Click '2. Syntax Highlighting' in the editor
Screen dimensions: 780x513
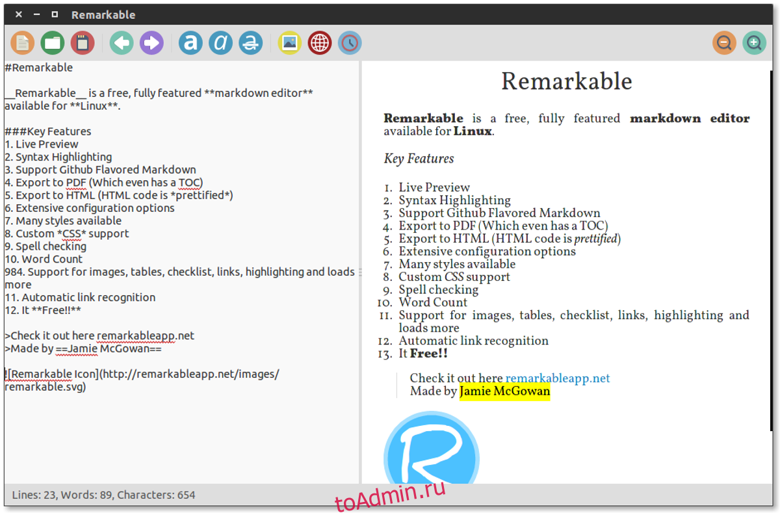(58, 157)
